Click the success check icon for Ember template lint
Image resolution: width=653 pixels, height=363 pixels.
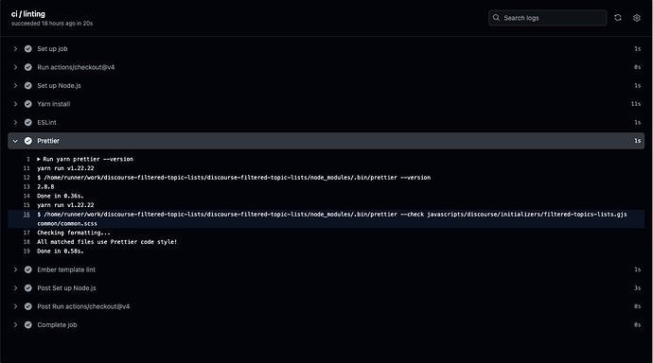27,269
